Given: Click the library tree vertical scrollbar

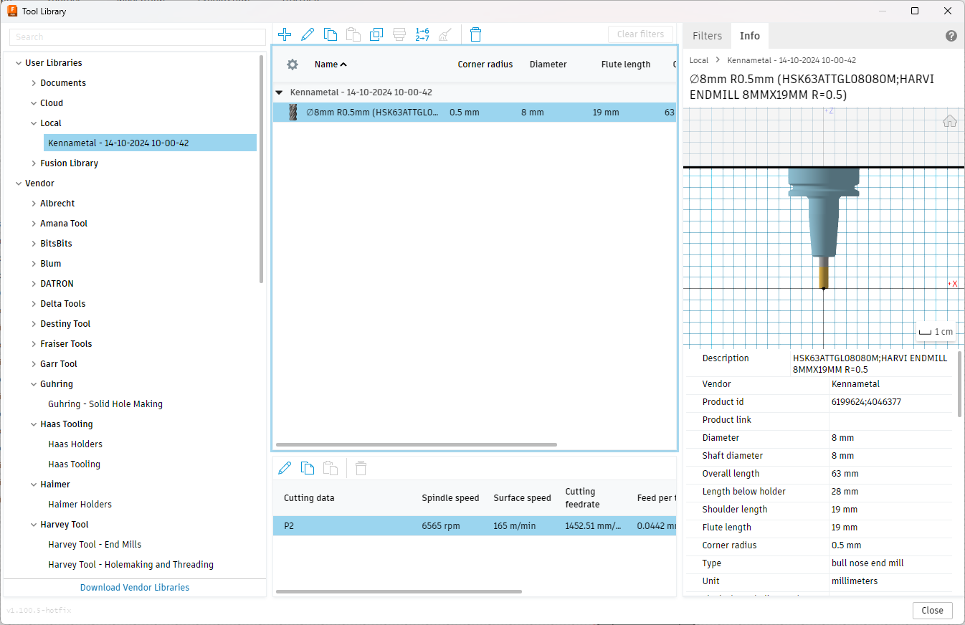Looking at the screenshot, I should [x=262, y=169].
